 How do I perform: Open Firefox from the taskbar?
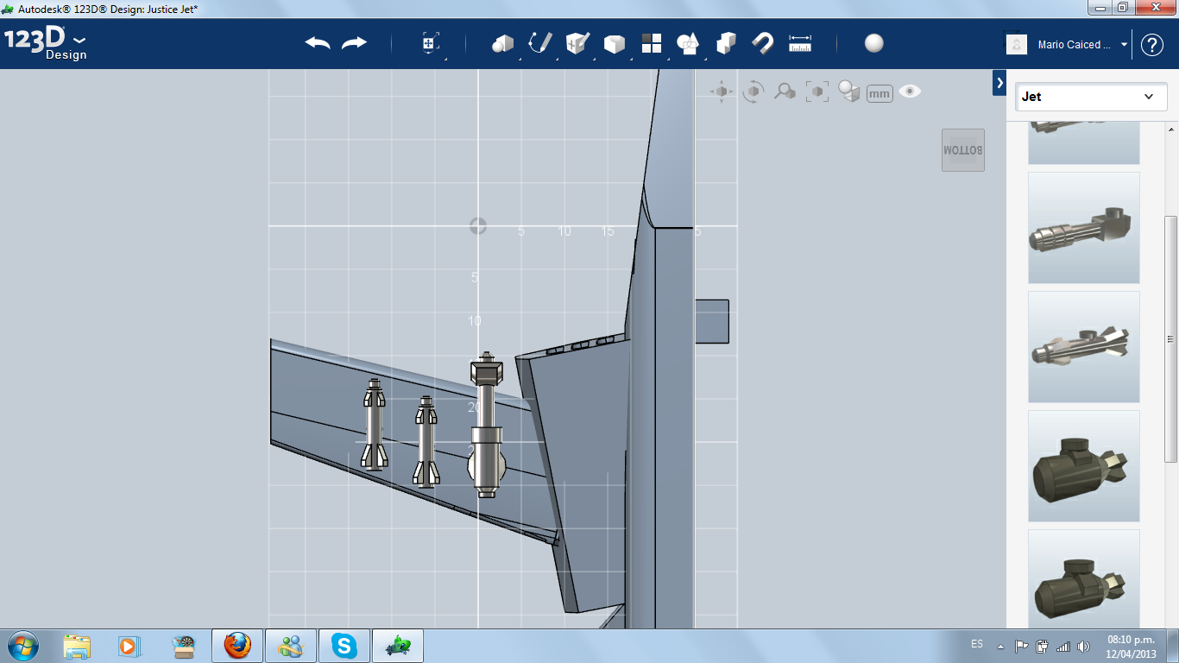point(237,646)
